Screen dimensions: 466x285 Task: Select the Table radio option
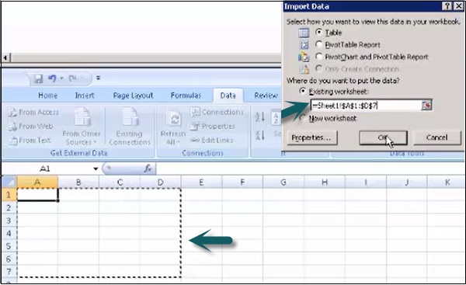pyautogui.click(x=319, y=32)
